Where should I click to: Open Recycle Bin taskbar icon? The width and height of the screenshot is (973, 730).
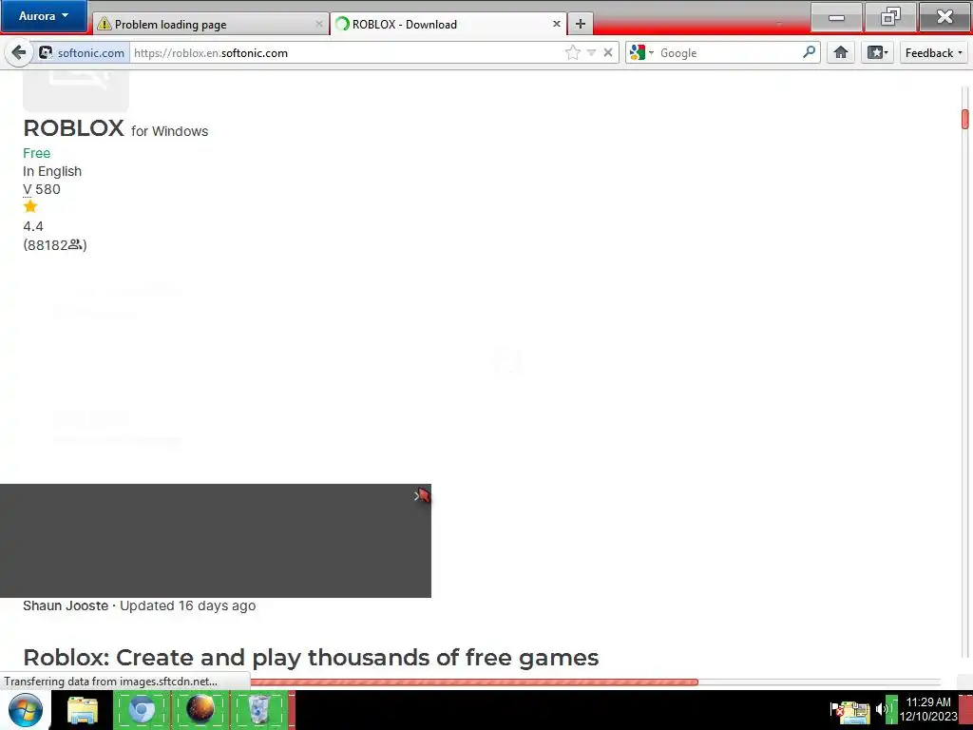[258, 710]
